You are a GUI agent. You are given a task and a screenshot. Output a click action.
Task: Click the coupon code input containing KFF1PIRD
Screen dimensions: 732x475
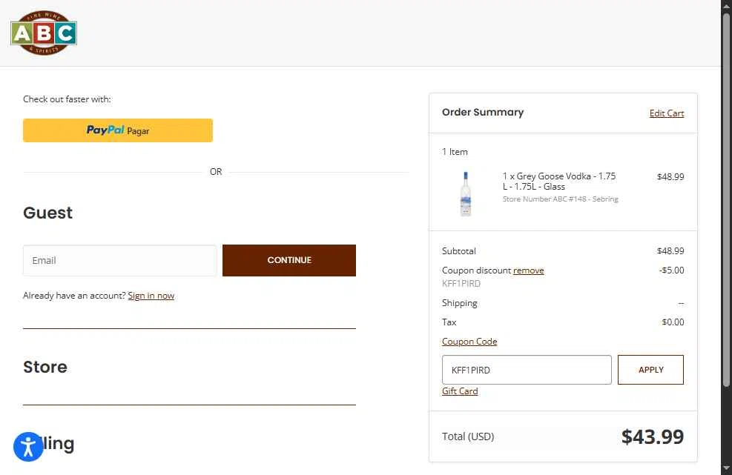[x=527, y=370]
